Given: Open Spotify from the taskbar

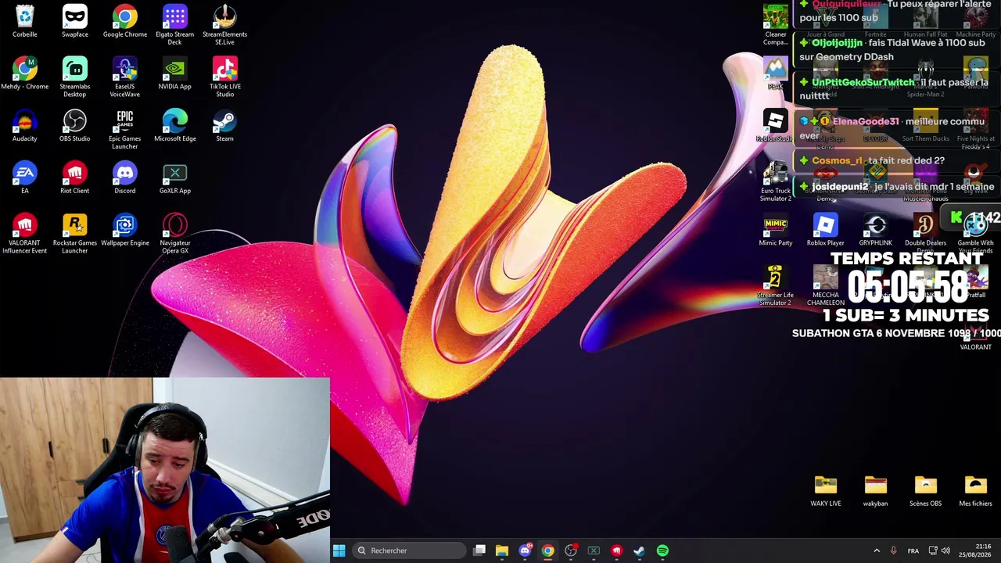Looking at the screenshot, I should tap(662, 550).
